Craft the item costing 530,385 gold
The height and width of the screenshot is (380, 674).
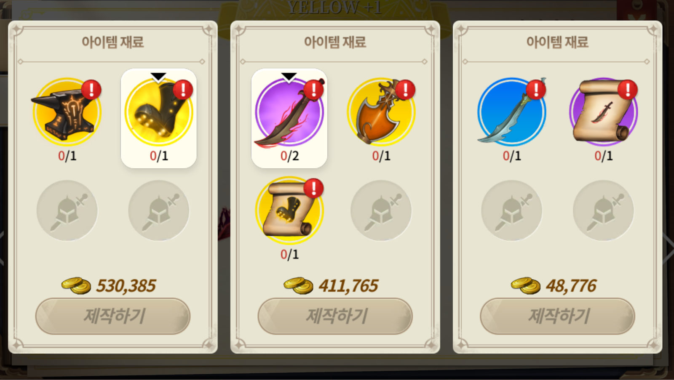pyautogui.click(x=113, y=316)
